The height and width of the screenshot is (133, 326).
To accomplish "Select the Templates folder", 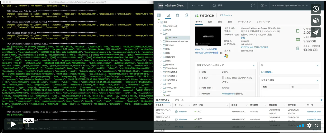I will tap(171, 68).
